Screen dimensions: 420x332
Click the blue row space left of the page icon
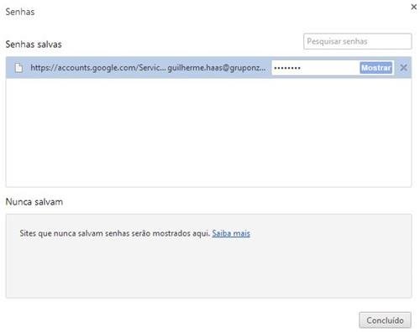click(10, 68)
